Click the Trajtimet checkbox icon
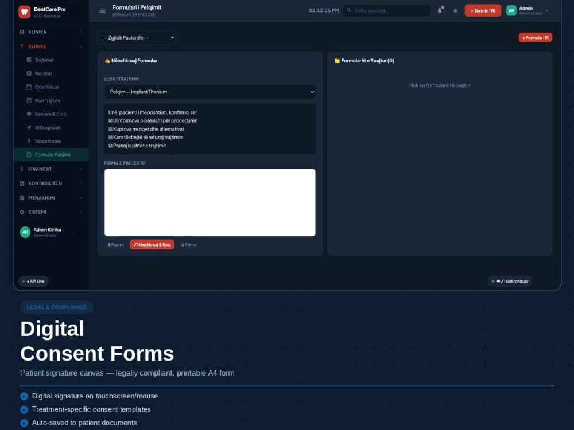 click(29, 60)
